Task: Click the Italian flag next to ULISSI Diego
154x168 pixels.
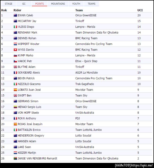Action: (15, 27)
